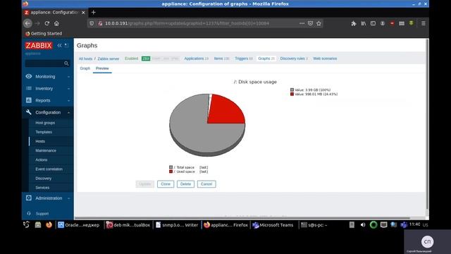Open the volume control in system tray
451x254 pixels.
(x=363, y=225)
